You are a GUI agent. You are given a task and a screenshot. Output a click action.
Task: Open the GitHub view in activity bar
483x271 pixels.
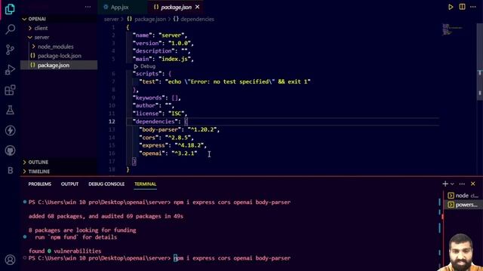(x=10, y=151)
